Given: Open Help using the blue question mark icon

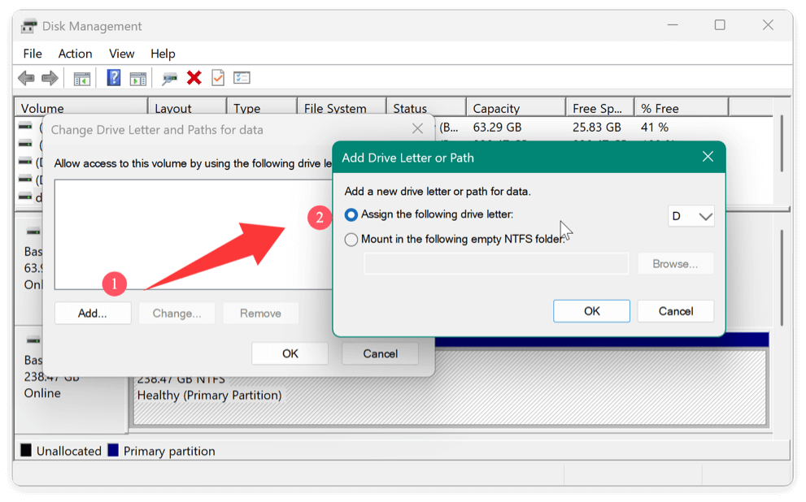Looking at the screenshot, I should [114, 78].
